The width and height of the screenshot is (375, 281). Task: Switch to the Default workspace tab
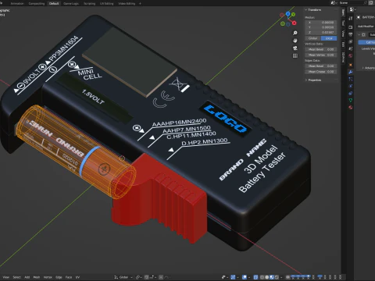54,4
